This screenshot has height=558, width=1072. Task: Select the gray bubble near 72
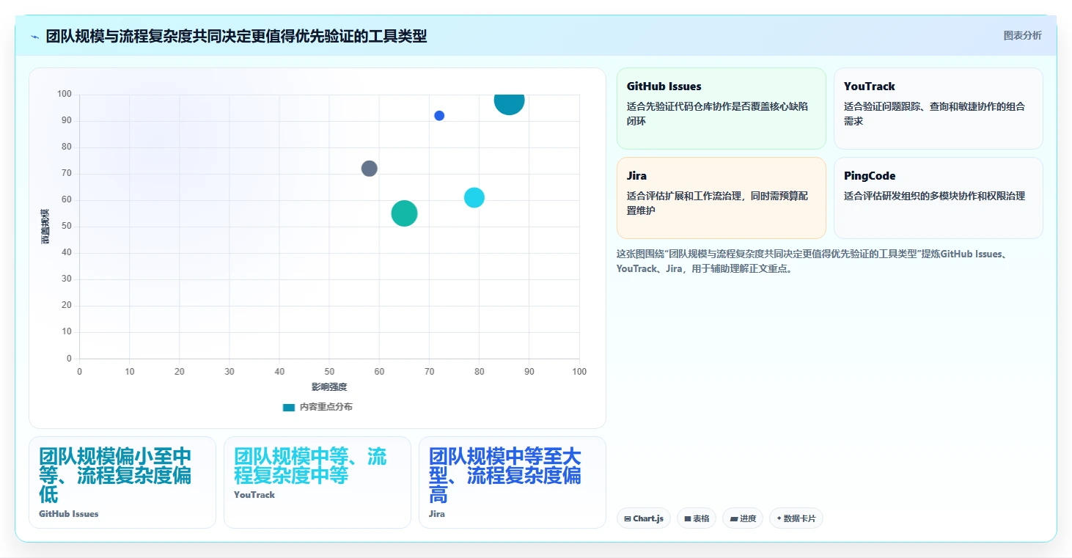pos(370,169)
